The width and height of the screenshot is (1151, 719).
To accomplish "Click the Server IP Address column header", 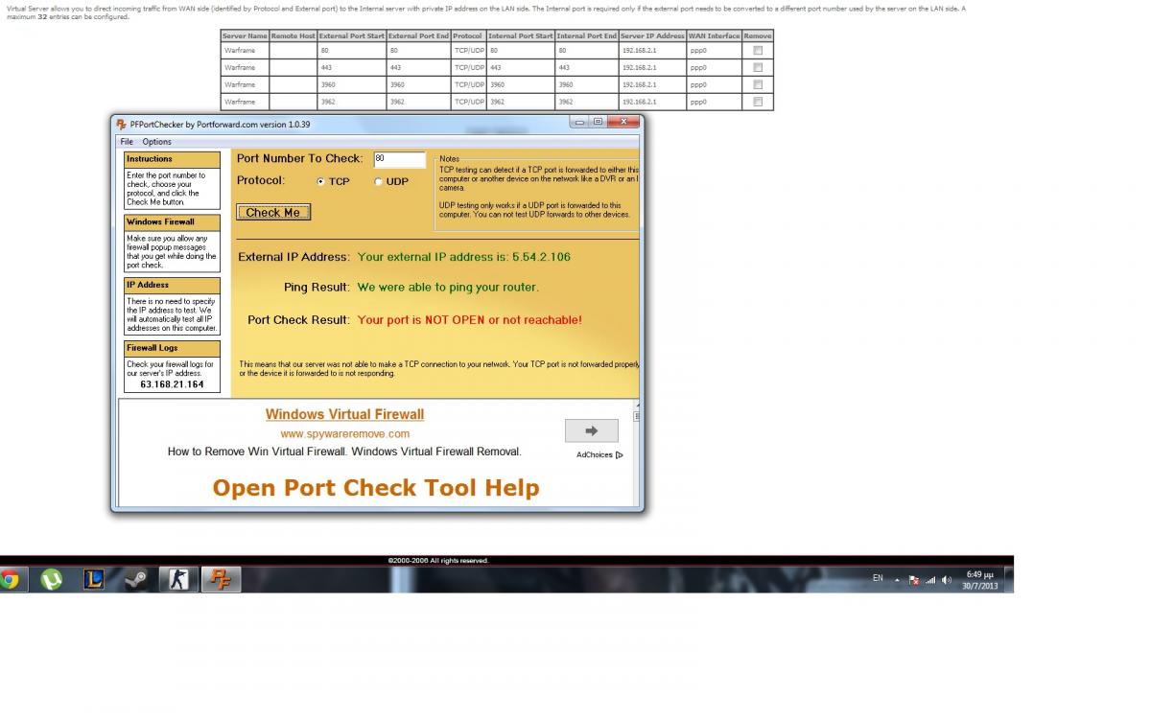I will coord(652,35).
